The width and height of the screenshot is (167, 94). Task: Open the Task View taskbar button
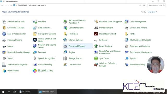point(15,92)
